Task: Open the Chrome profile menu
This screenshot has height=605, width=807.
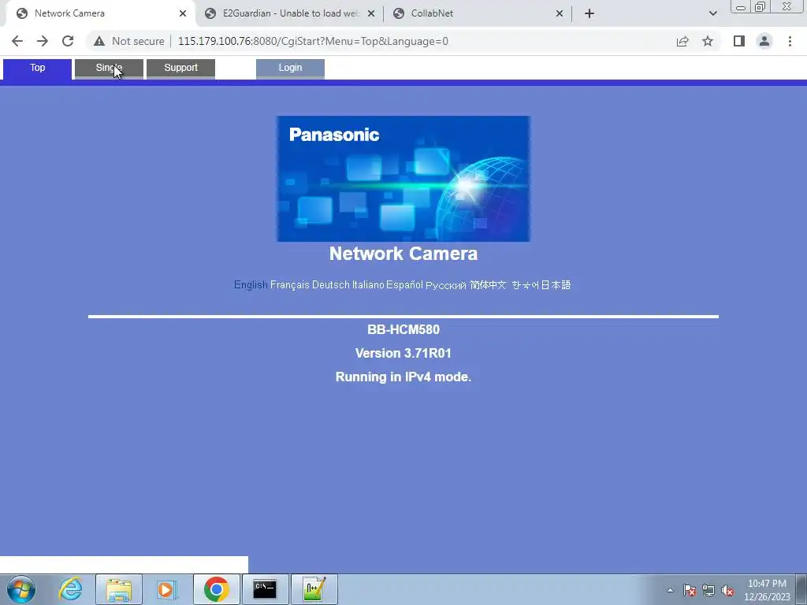Action: tap(764, 41)
